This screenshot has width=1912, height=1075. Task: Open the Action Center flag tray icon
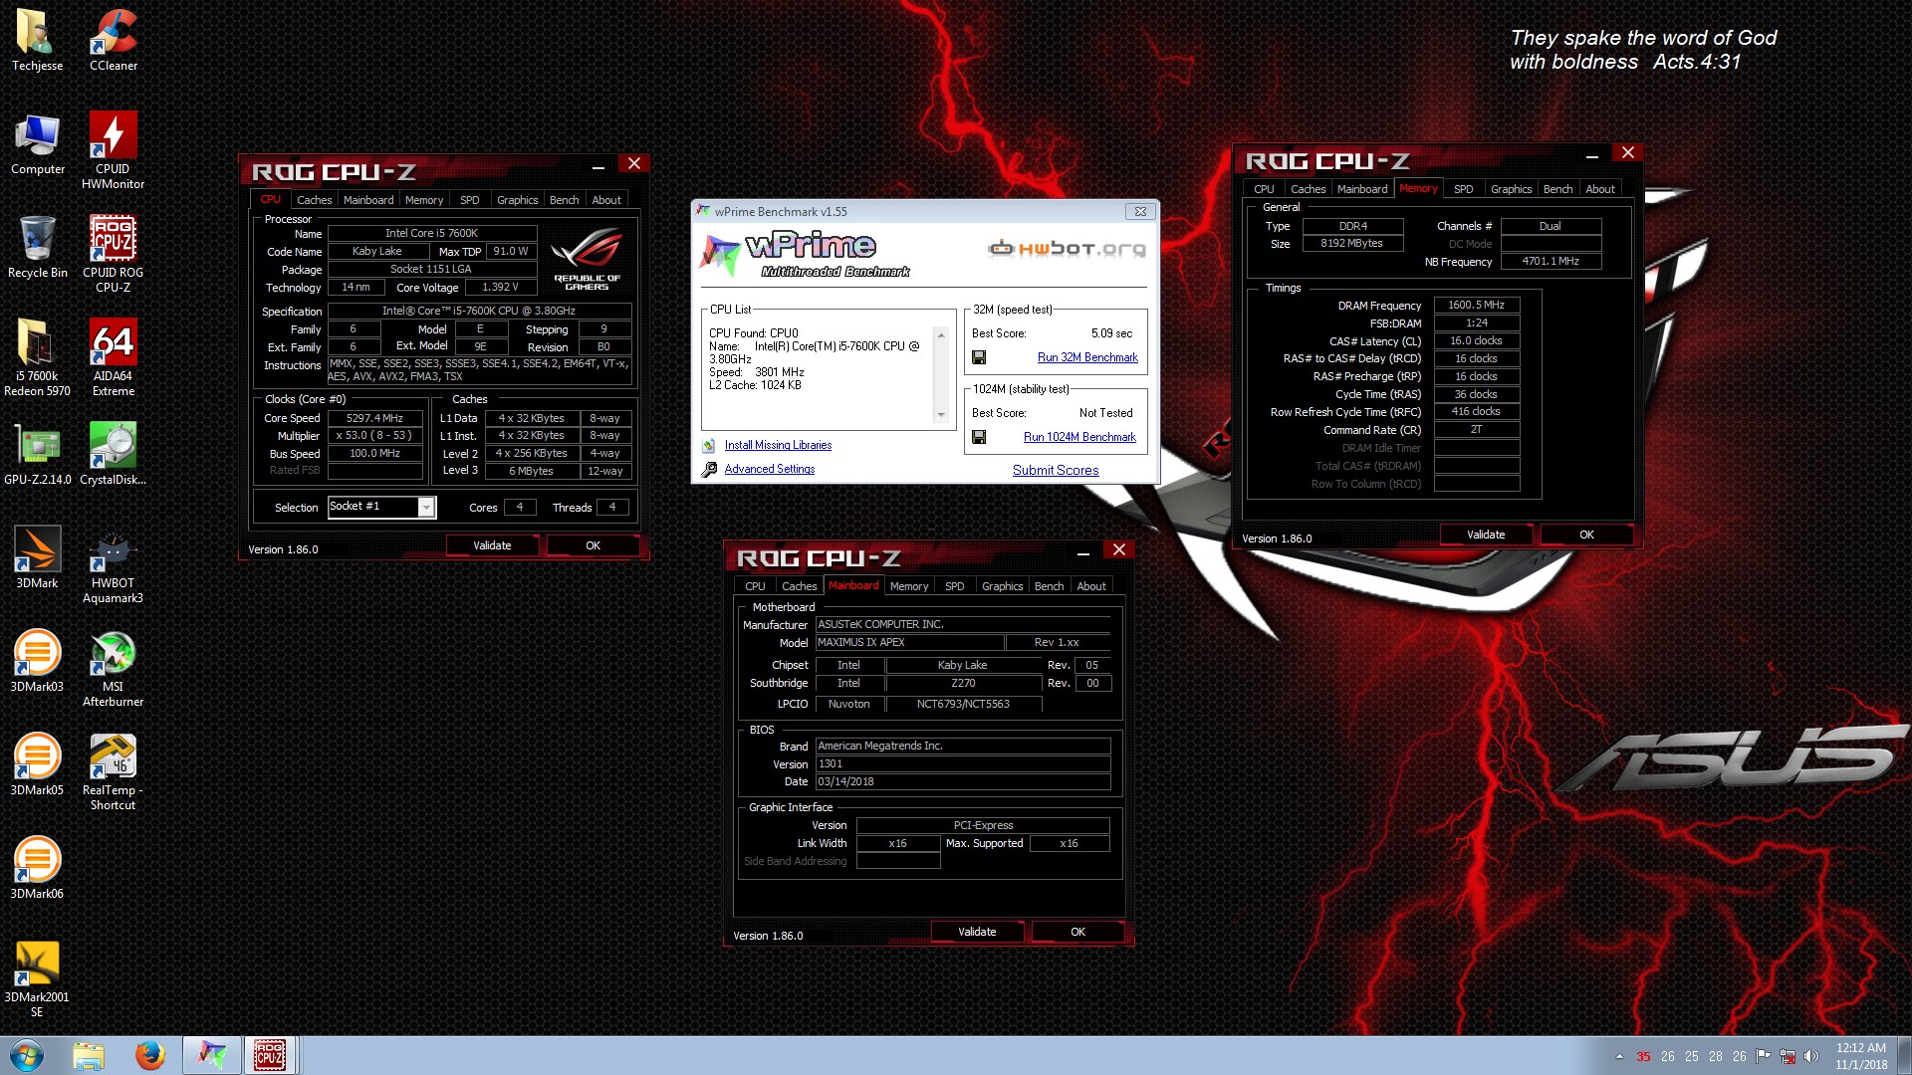pyautogui.click(x=1764, y=1056)
